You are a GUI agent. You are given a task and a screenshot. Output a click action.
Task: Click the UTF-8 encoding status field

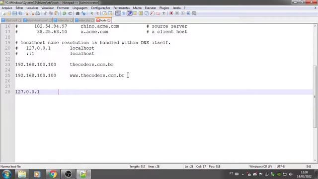(x=281, y=167)
